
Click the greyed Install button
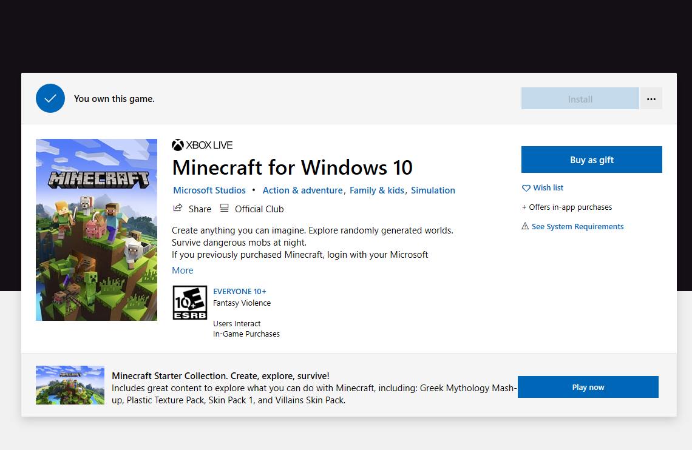(x=580, y=99)
